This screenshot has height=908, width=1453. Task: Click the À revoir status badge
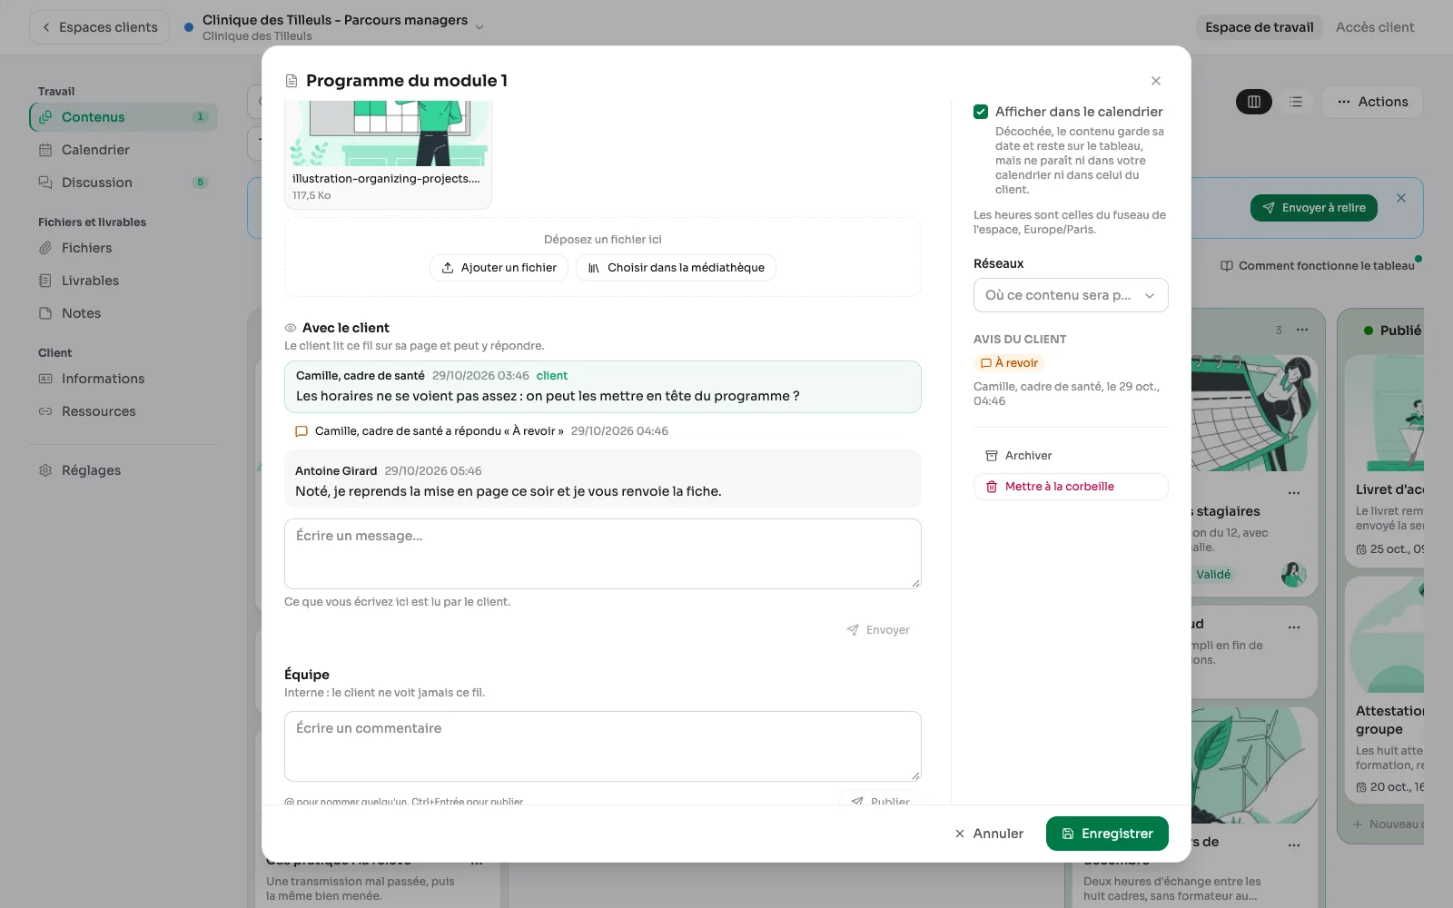pyautogui.click(x=1009, y=363)
